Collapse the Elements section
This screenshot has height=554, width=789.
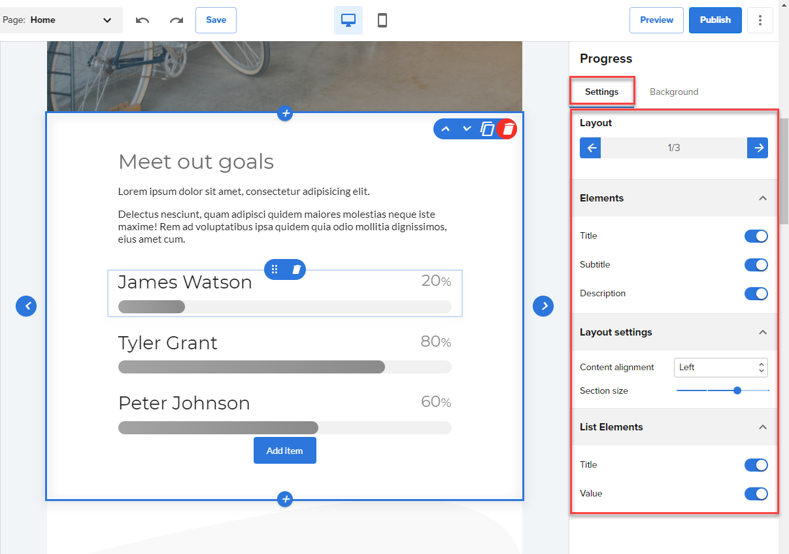pyautogui.click(x=762, y=198)
